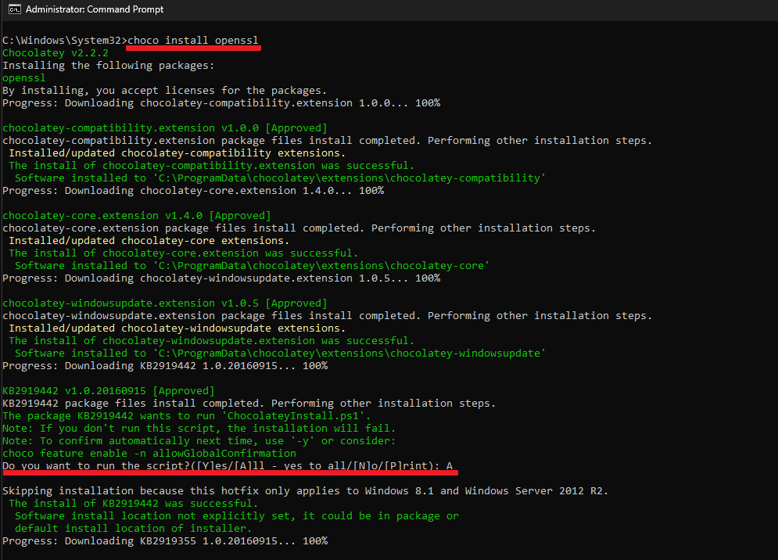
Task: Click the 'Administrator: Command Prompt' window title
Action: coord(95,9)
